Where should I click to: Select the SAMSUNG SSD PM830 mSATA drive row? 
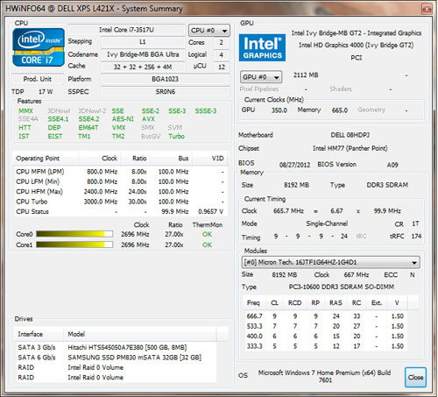[x=116, y=358]
